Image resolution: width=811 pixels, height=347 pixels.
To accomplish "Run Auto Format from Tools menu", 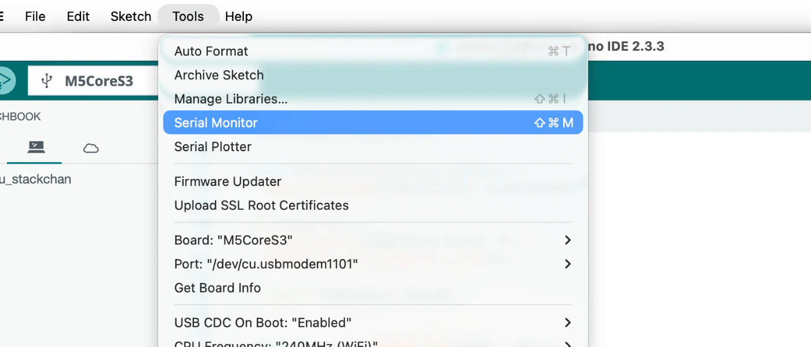I will 373,51.
